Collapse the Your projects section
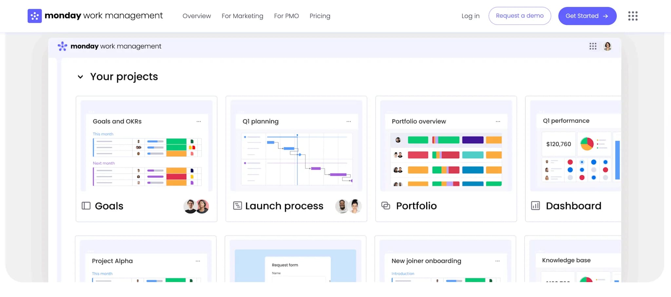 (80, 77)
